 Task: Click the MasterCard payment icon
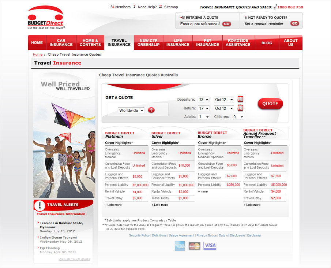click(194, 246)
